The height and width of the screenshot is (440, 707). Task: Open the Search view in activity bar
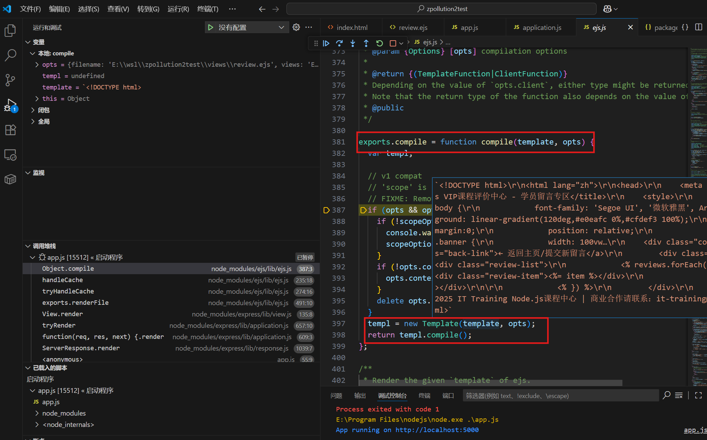(x=10, y=55)
